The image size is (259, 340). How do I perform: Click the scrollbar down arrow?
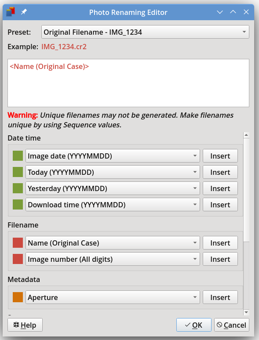(x=246, y=312)
